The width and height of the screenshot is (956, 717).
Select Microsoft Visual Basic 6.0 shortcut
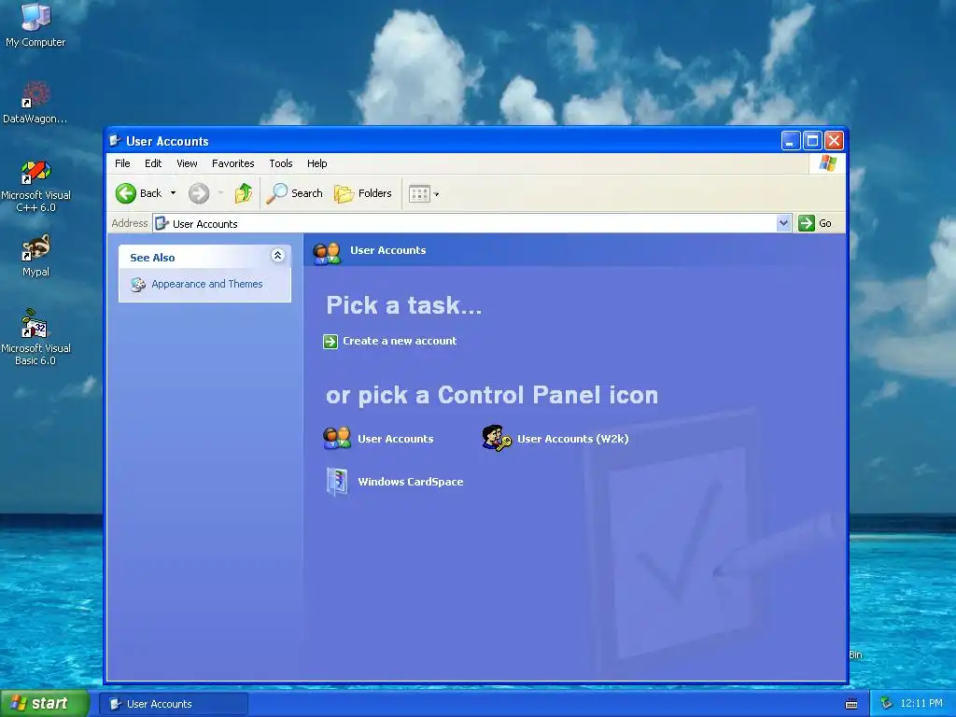pos(35,338)
